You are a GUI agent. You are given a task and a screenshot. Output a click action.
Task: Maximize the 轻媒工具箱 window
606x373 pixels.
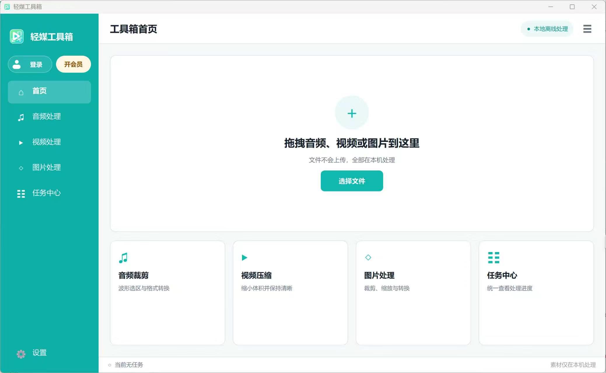(572, 7)
